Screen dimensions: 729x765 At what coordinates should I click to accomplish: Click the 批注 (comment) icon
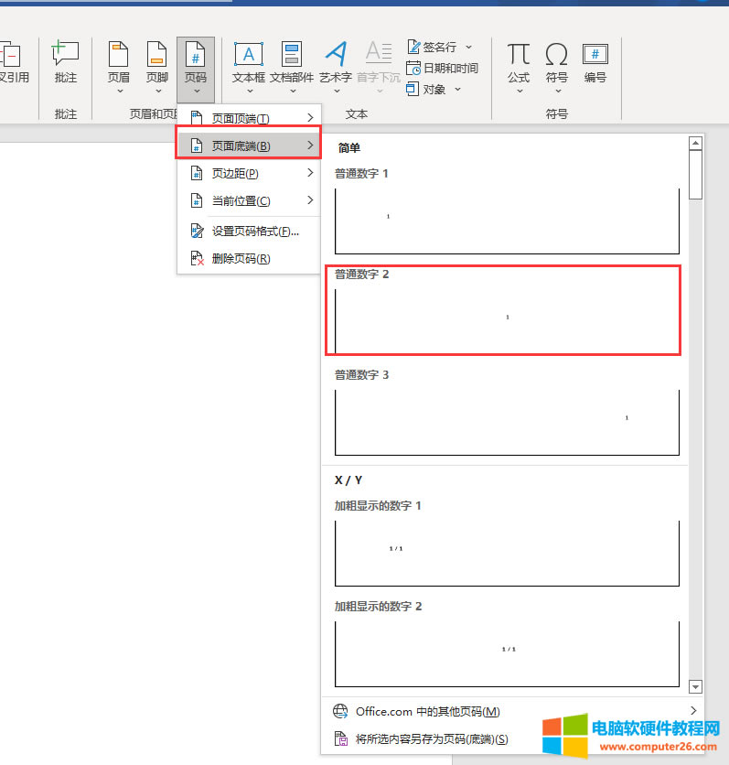(x=66, y=55)
